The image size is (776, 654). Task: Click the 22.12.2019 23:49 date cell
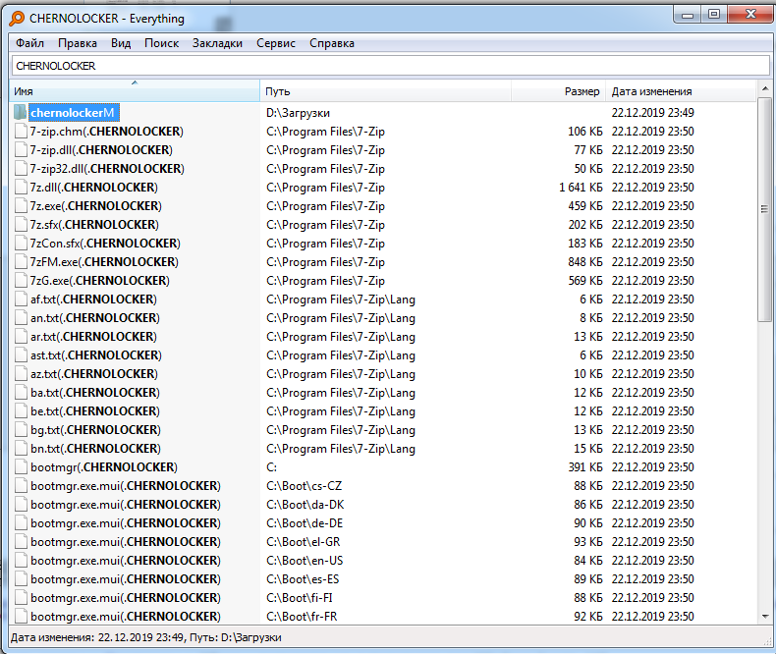coord(653,113)
